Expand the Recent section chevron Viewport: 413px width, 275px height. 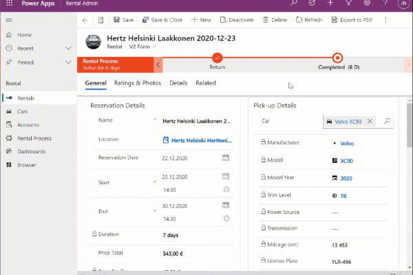tap(68, 48)
